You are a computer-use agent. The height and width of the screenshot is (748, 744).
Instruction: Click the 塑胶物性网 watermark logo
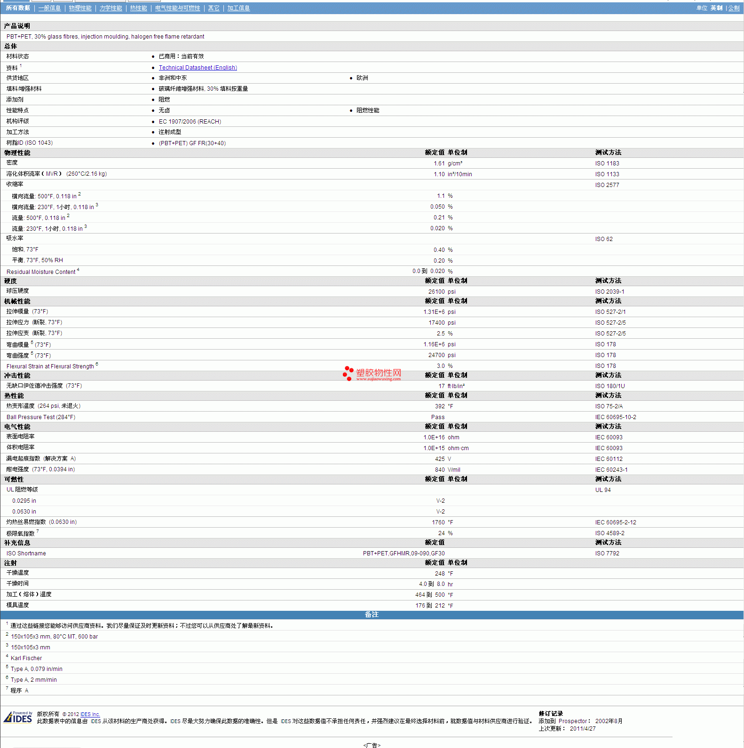tap(372, 374)
